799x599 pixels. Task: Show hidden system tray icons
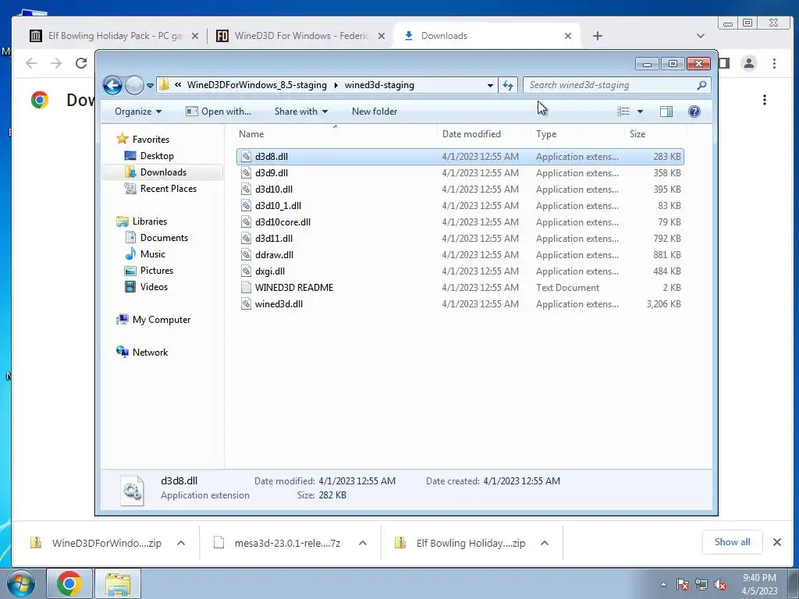(663, 584)
